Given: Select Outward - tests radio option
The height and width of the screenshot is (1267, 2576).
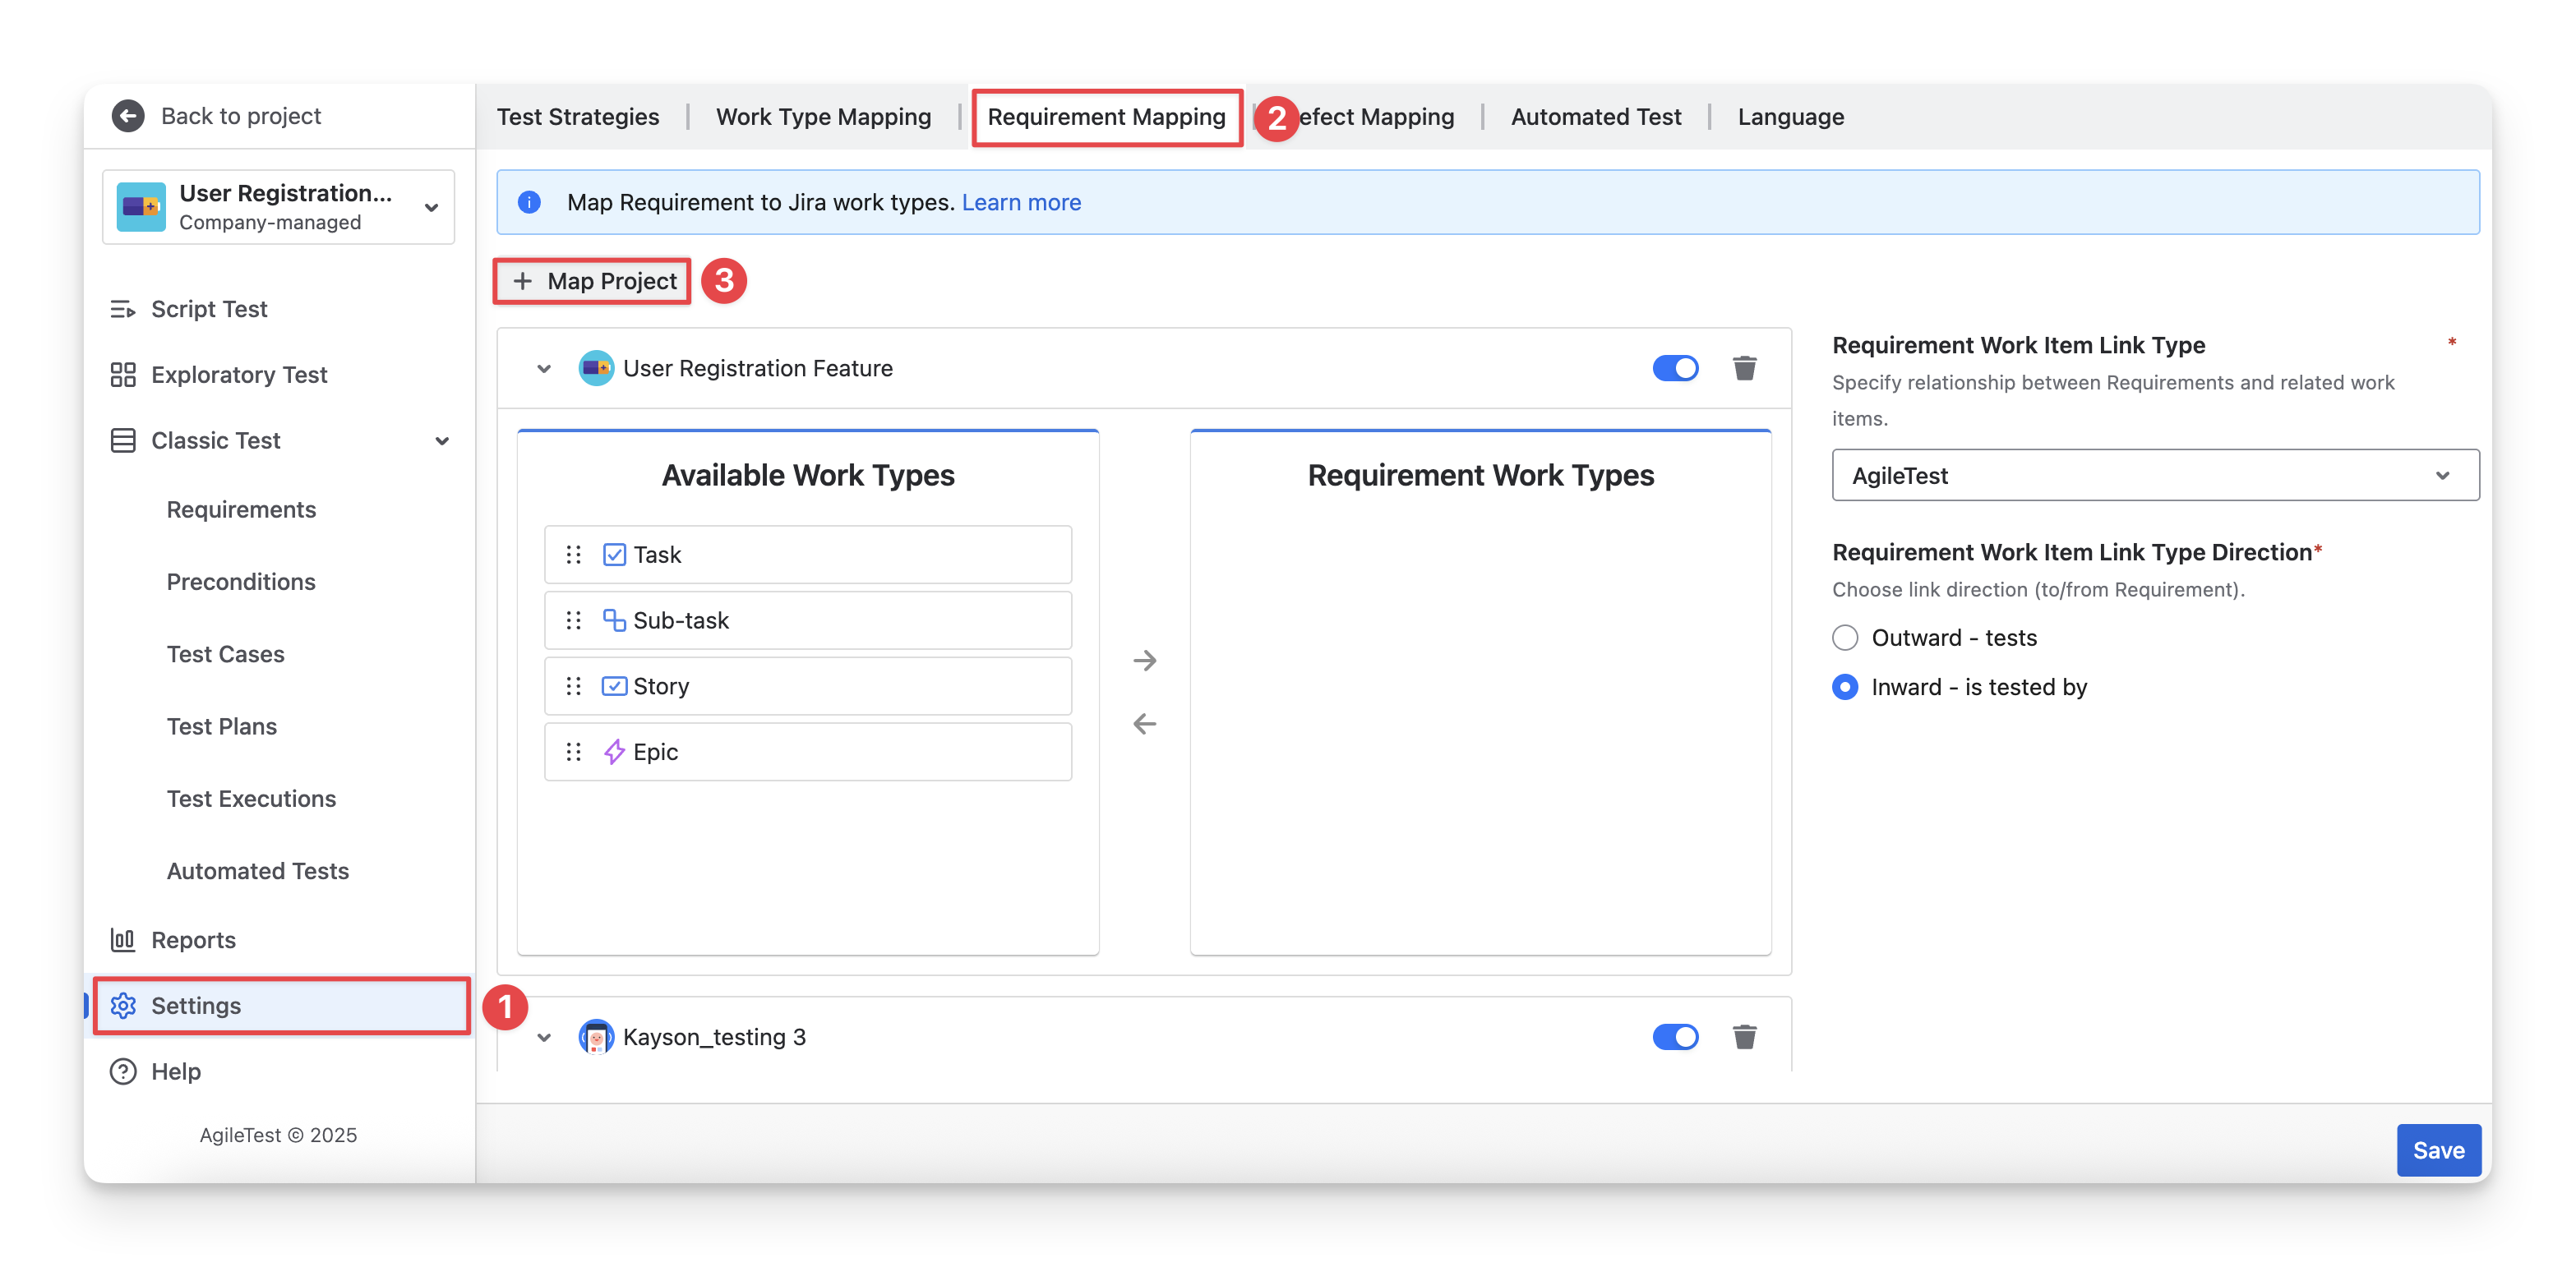Looking at the screenshot, I should pos(1845,638).
